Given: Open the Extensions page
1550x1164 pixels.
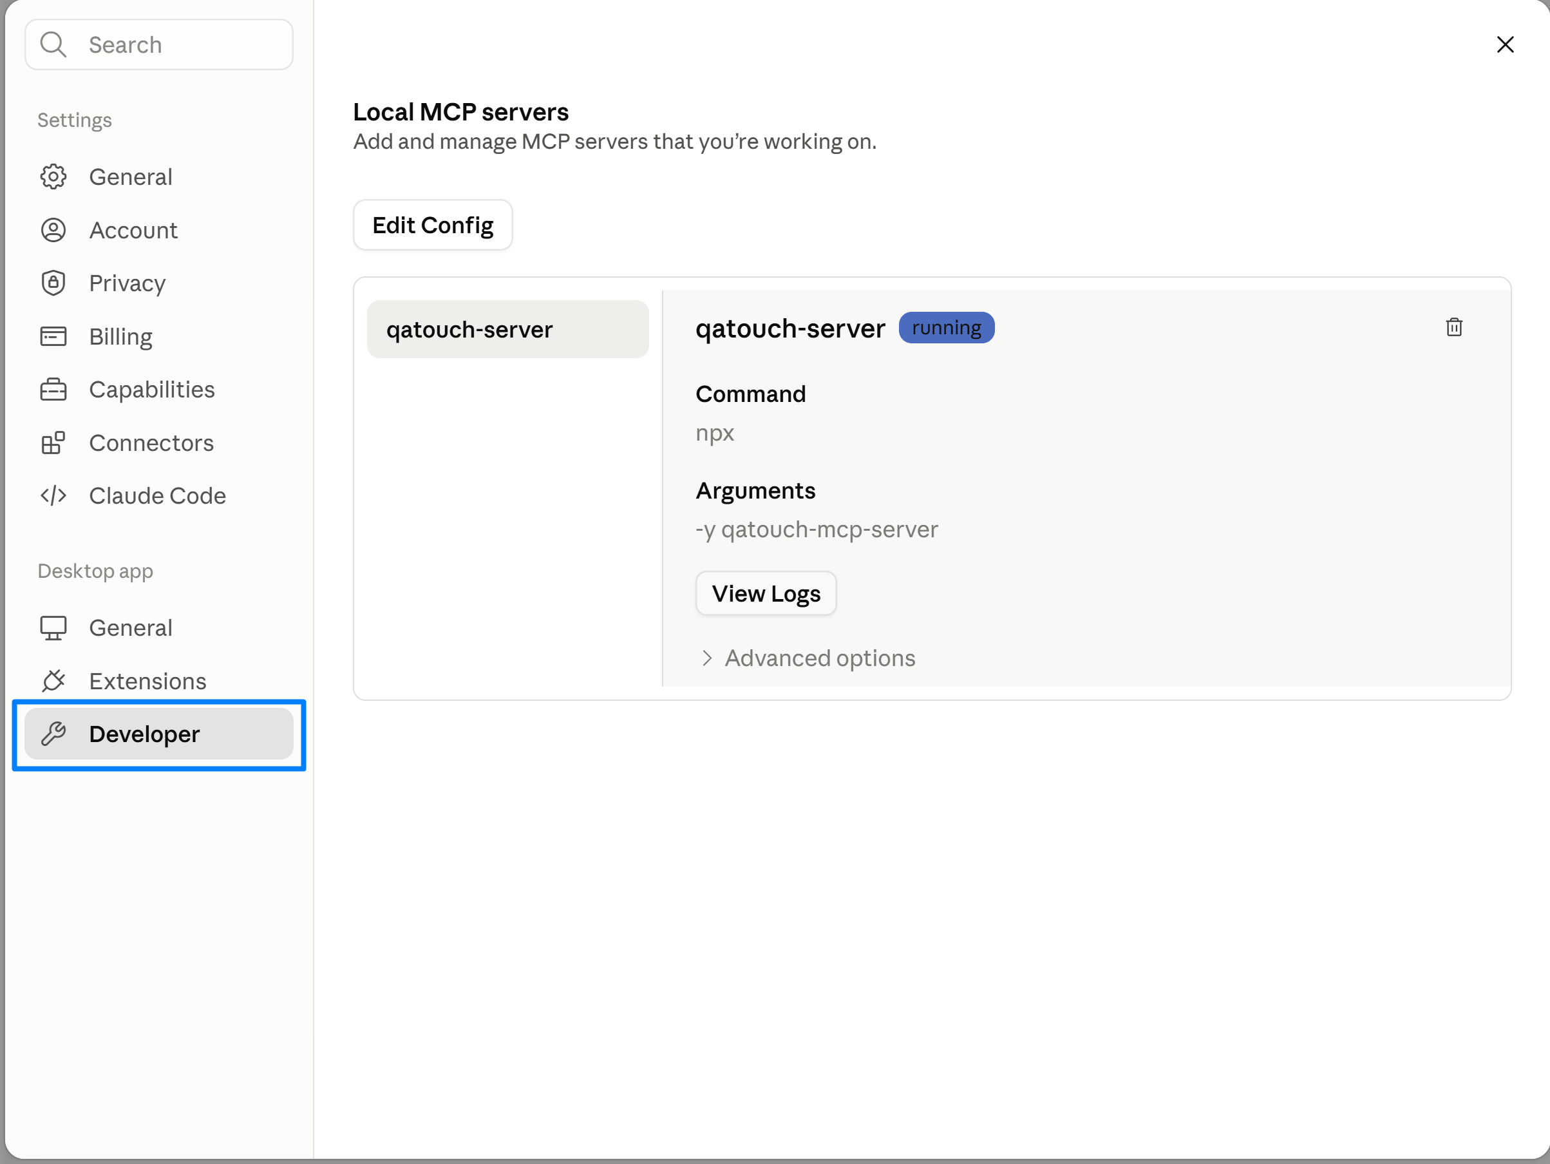Looking at the screenshot, I should click(158, 681).
